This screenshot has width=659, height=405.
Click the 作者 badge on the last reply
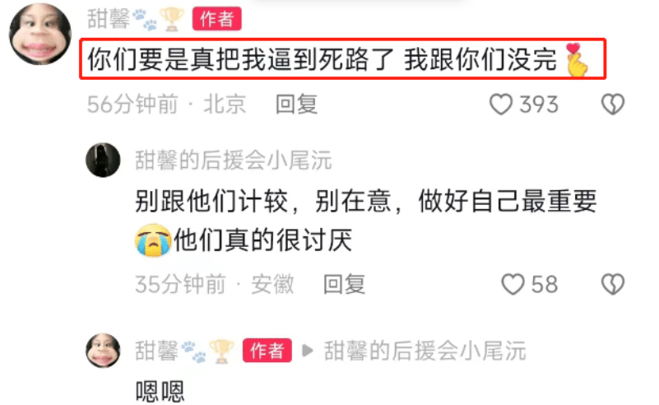tap(267, 351)
